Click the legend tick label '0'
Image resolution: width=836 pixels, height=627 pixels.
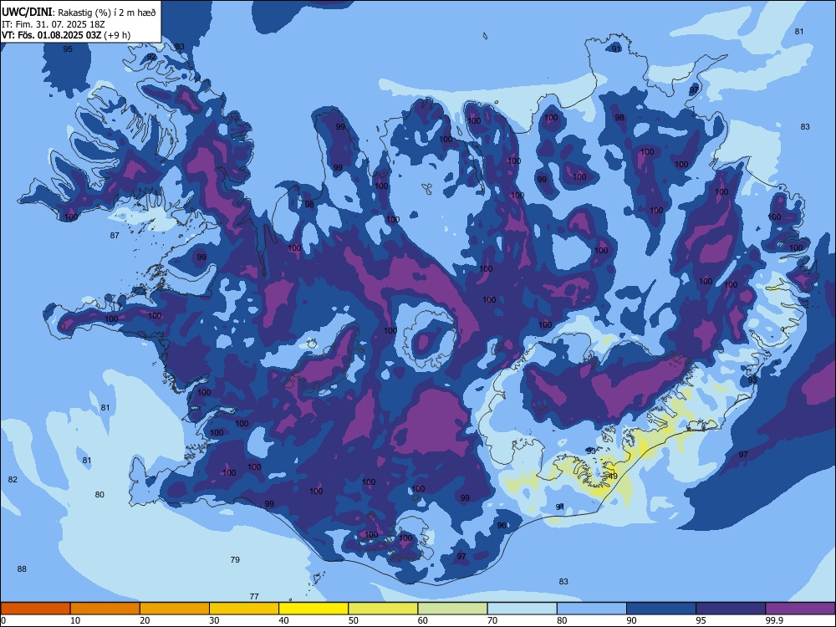point(3,620)
